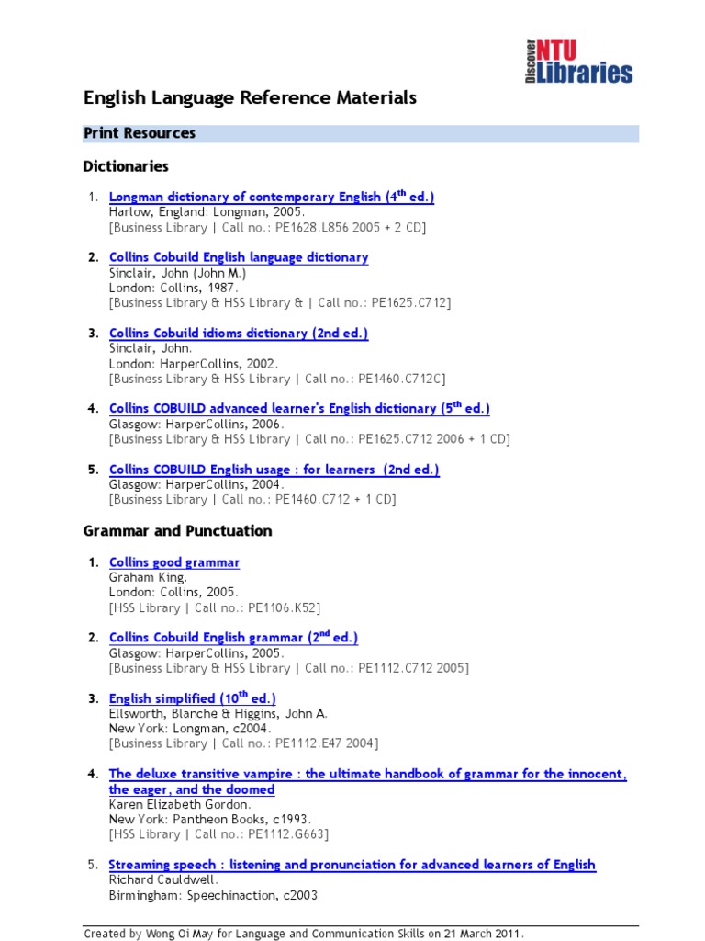The width and height of the screenshot is (705, 941).
Task: Open Collins Cobuild English grammar 2nd ed. link
Action: (233, 638)
